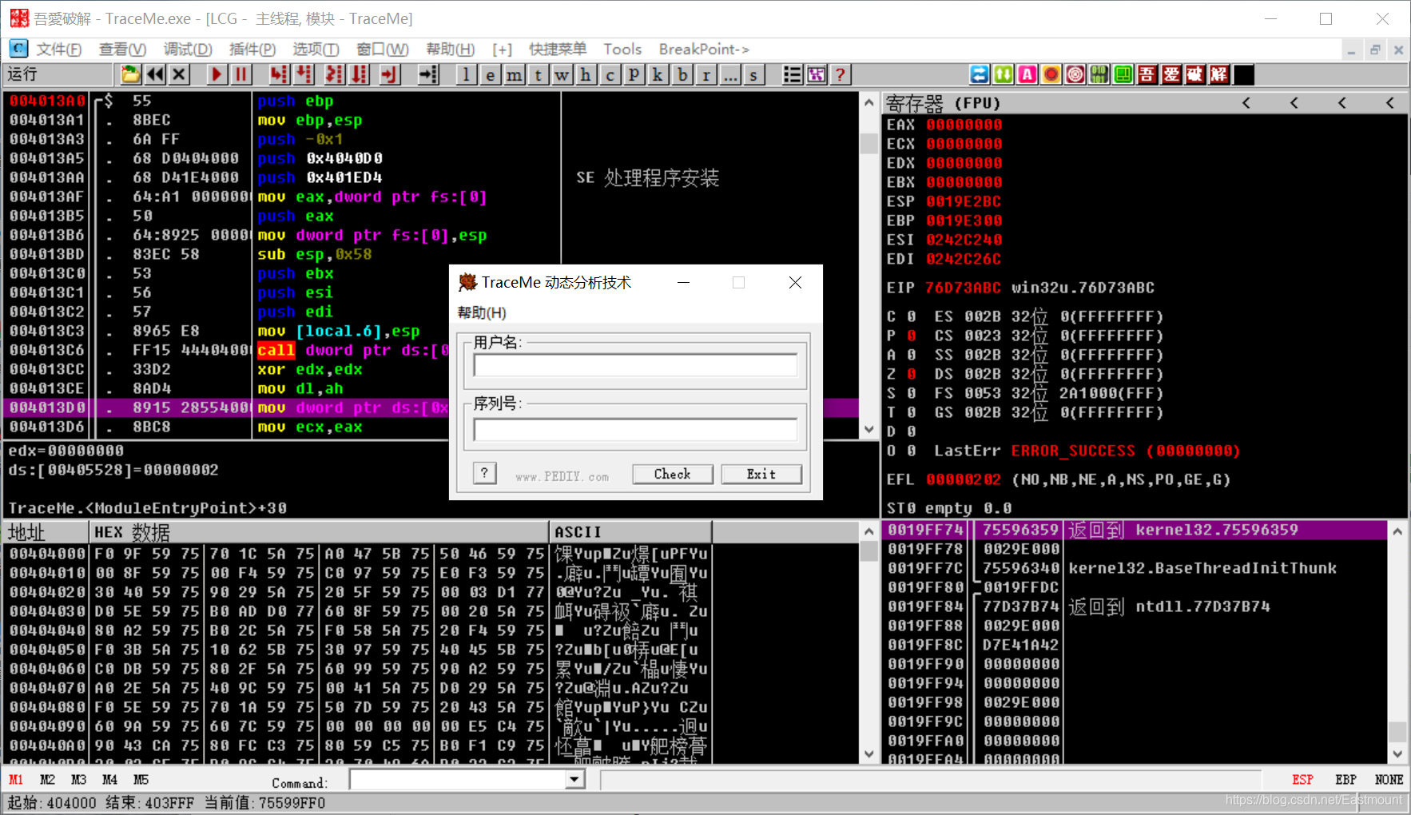This screenshot has width=1411, height=815.
Task: Click the Check button in TraceMe dialog
Action: pyautogui.click(x=673, y=474)
